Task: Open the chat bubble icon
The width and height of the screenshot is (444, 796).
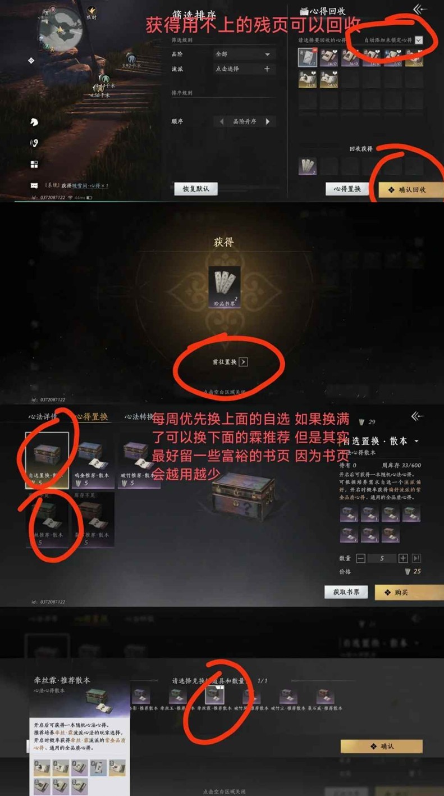Action: 34,185
